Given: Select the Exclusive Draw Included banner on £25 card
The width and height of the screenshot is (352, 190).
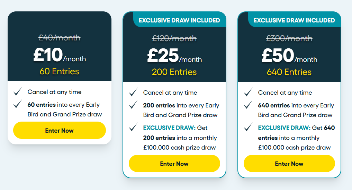Looking at the screenshot, I should click(x=179, y=20).
